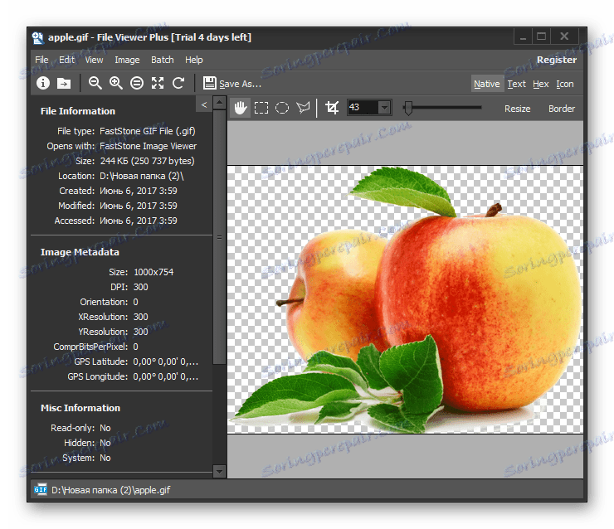Click the info panel vertical scrollbar thumb
614x529 pixels.
(x=219, y=237)
